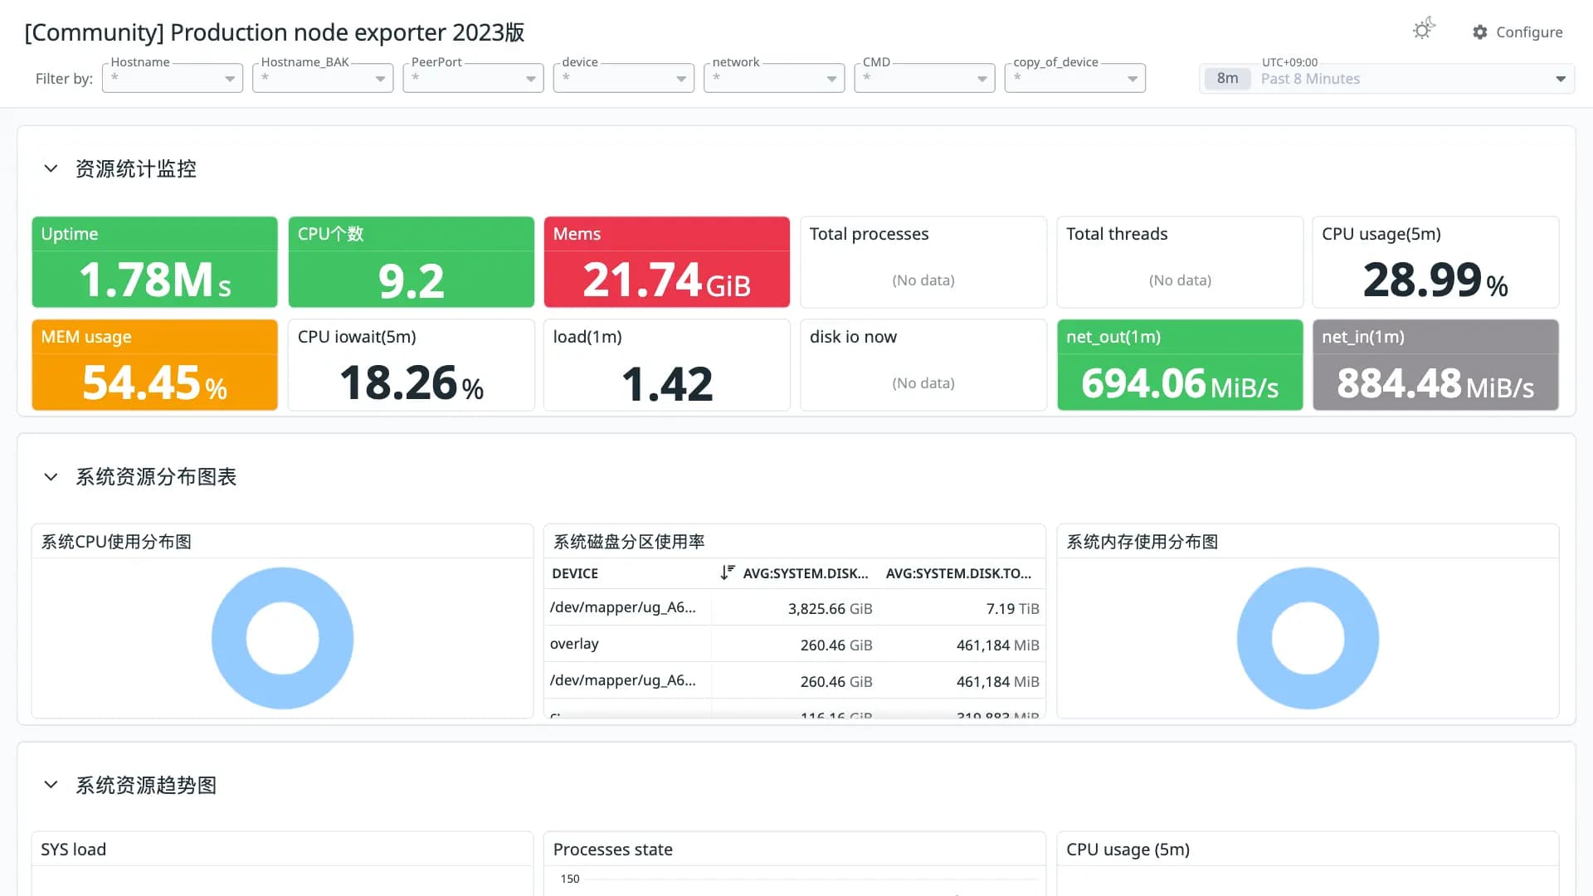Click the load(1m) 1.42 value

(x=666, y=383)
